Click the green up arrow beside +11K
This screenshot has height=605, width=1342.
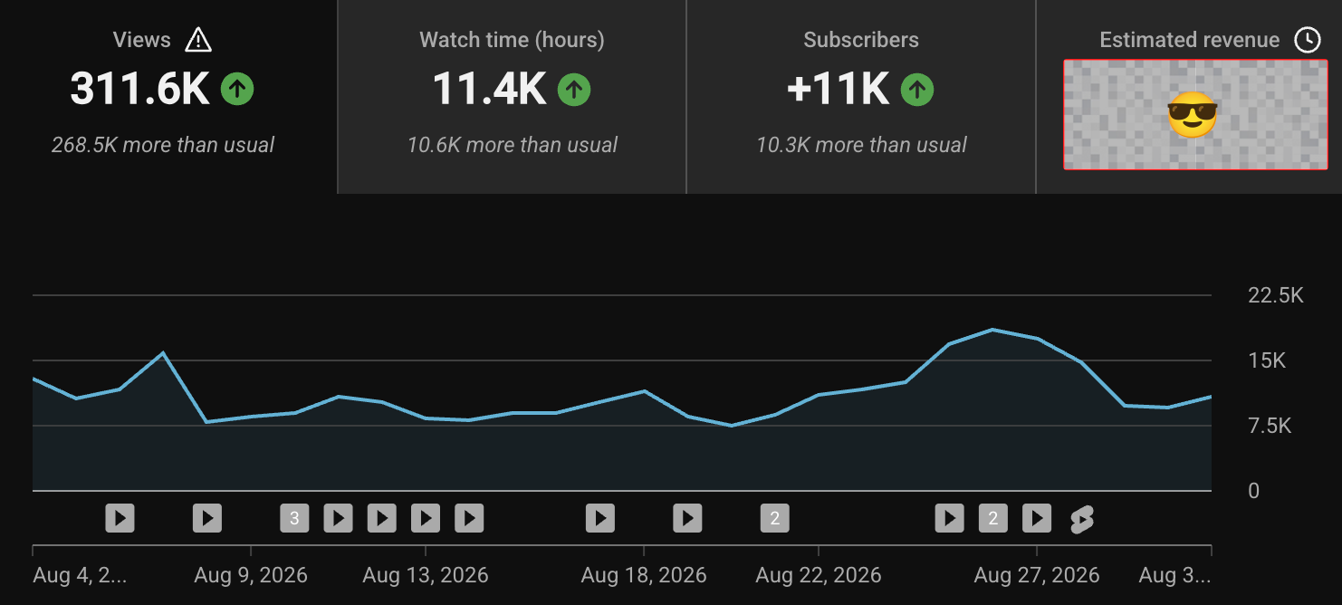[917, 89]
